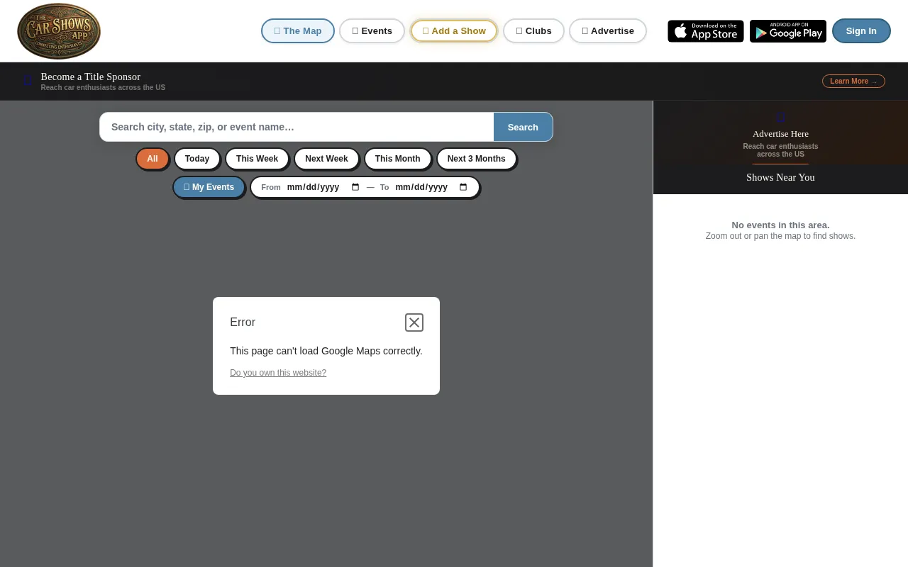Open the To date calendar picker icon

463,187
